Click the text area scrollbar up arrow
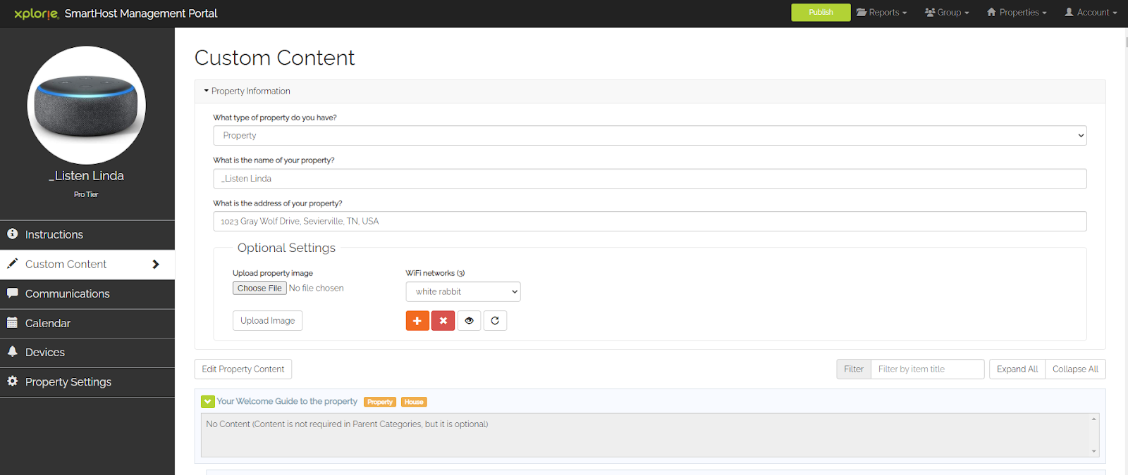This screenshot has width=1128, height=475. [1094, 419]
